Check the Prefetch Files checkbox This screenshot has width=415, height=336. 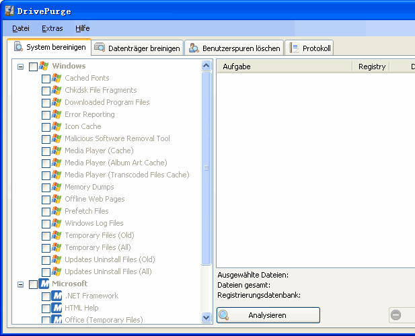click(46, 211)
